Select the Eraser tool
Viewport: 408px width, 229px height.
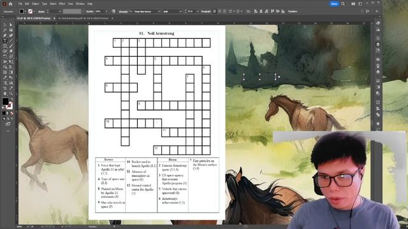[x=11, y=51]
